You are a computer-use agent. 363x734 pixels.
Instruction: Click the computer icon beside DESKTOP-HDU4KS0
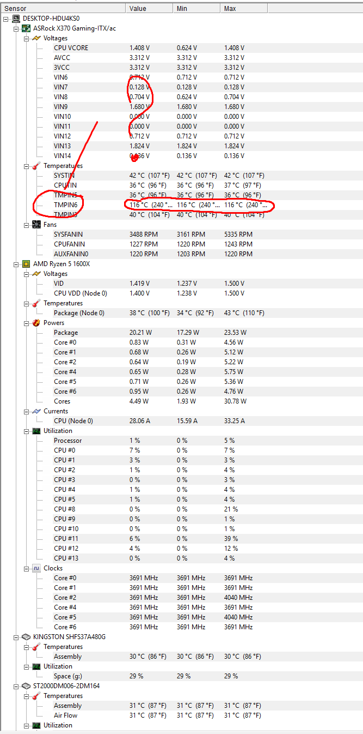point(16,19)
